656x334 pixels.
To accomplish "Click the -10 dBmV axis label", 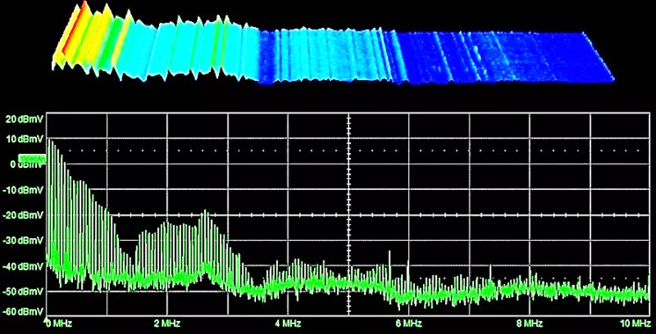I will pos(24,190).
